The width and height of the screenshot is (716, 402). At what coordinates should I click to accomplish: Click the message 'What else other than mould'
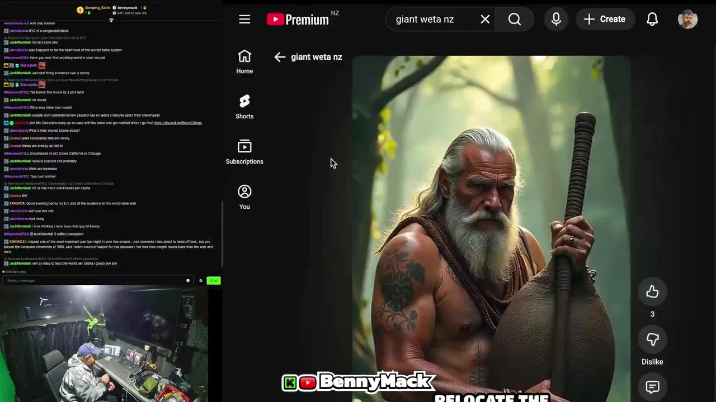[x=52, y=107]
